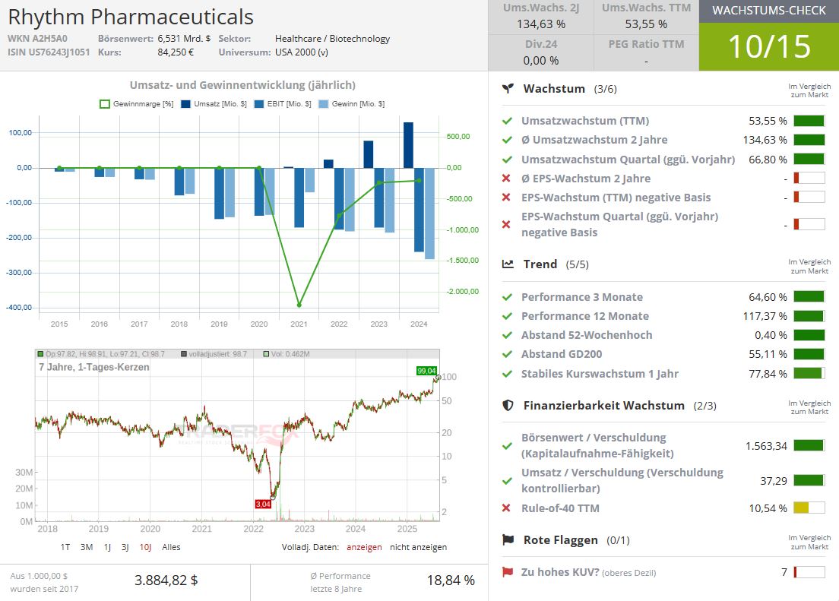This screenshot has height=601, width=839.
Task: Click the Börsenwert value '6,531 Mrd. $'
Action: coord(184,39)
